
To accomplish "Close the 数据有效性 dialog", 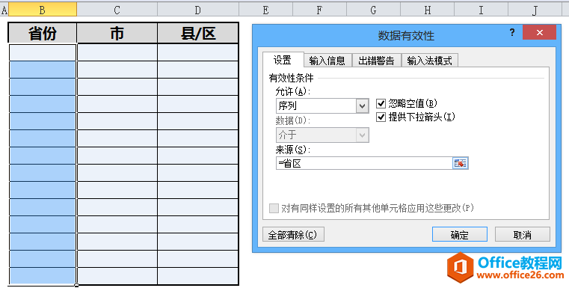I will (539, 33).
